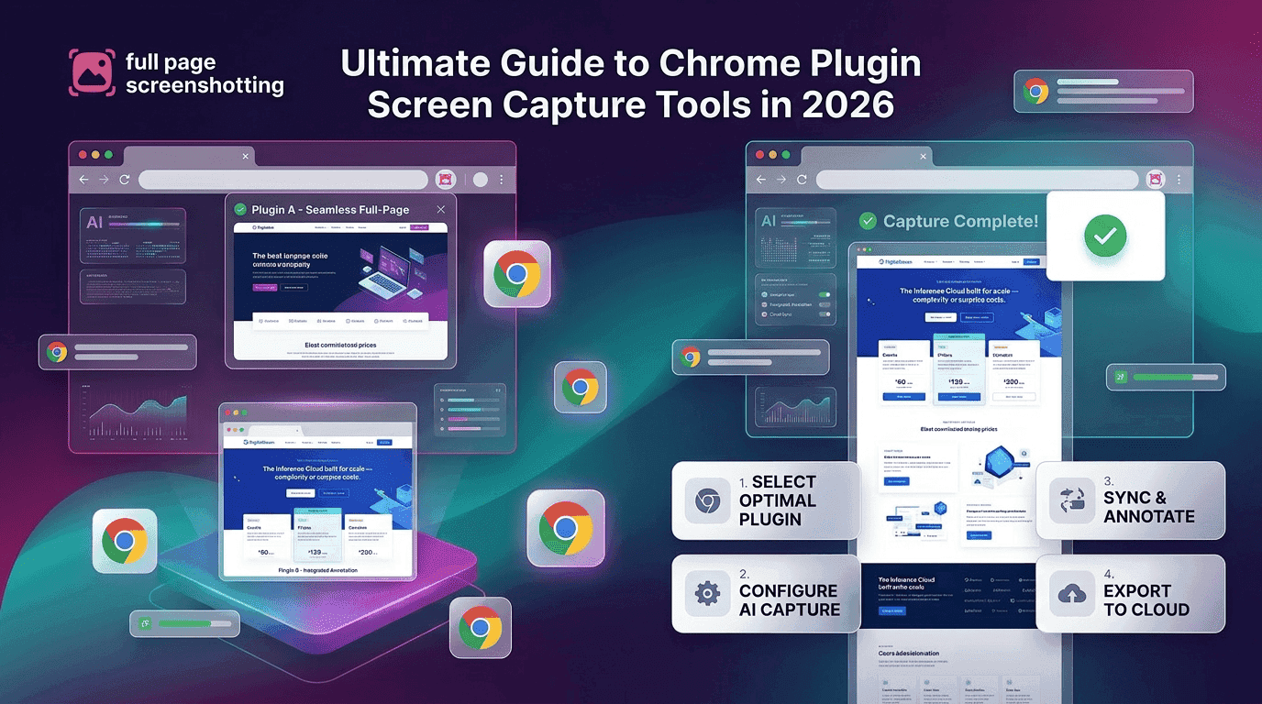Click Chrome icon on Select Optimal Plugin card

(707, 500)
